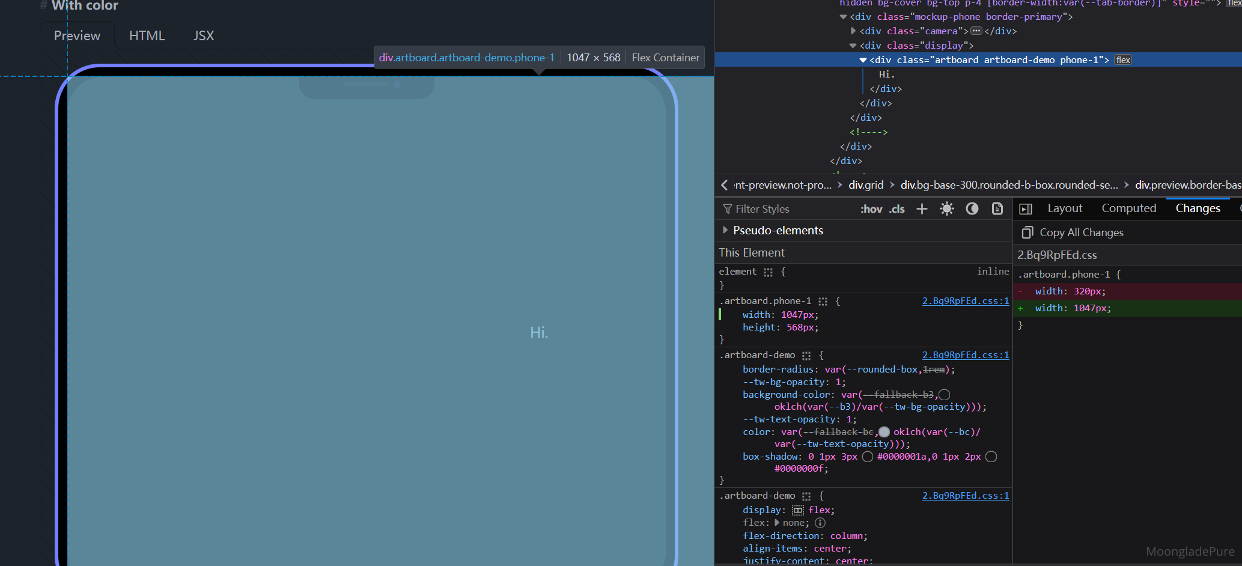Click the flexbox highlighter icon beside display

tap(797, 510)
